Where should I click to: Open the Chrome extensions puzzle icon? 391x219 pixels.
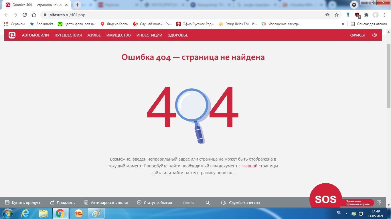point(366,15)
